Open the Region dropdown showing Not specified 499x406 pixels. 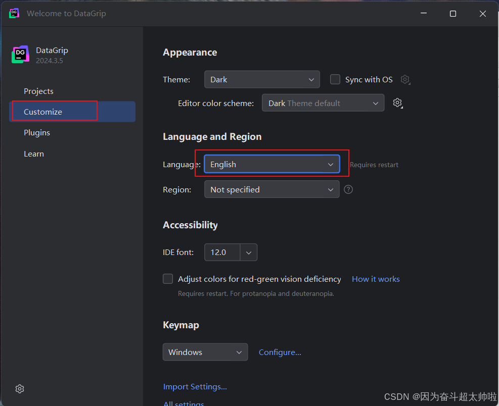tap(272, 189)
